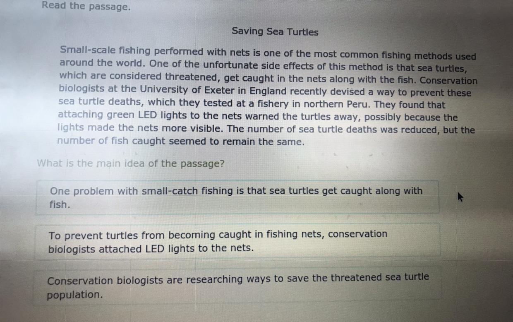This screenshot has width=513, height=322.
Task: Pick answer 'Conservation biologists are researching ways'
Action: pyautogui.click(x=237, y=286)
